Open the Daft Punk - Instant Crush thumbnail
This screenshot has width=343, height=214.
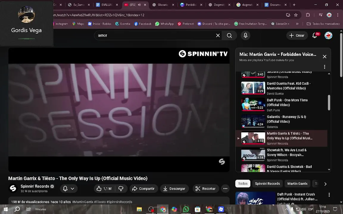[x=255, y=198]
